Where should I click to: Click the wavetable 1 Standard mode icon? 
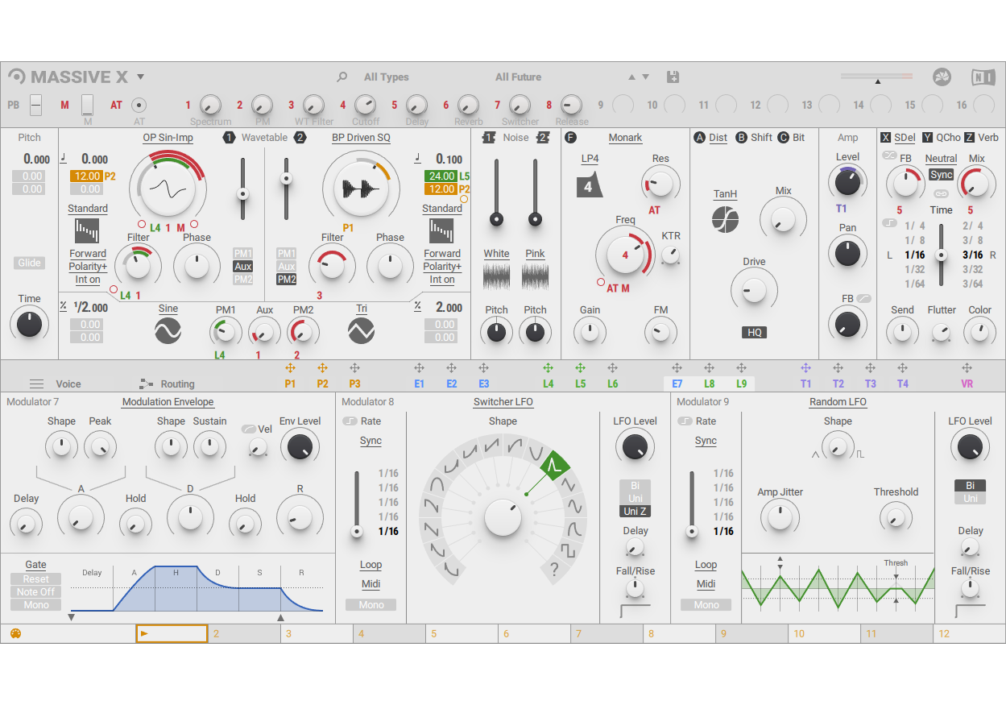(87, 231)
